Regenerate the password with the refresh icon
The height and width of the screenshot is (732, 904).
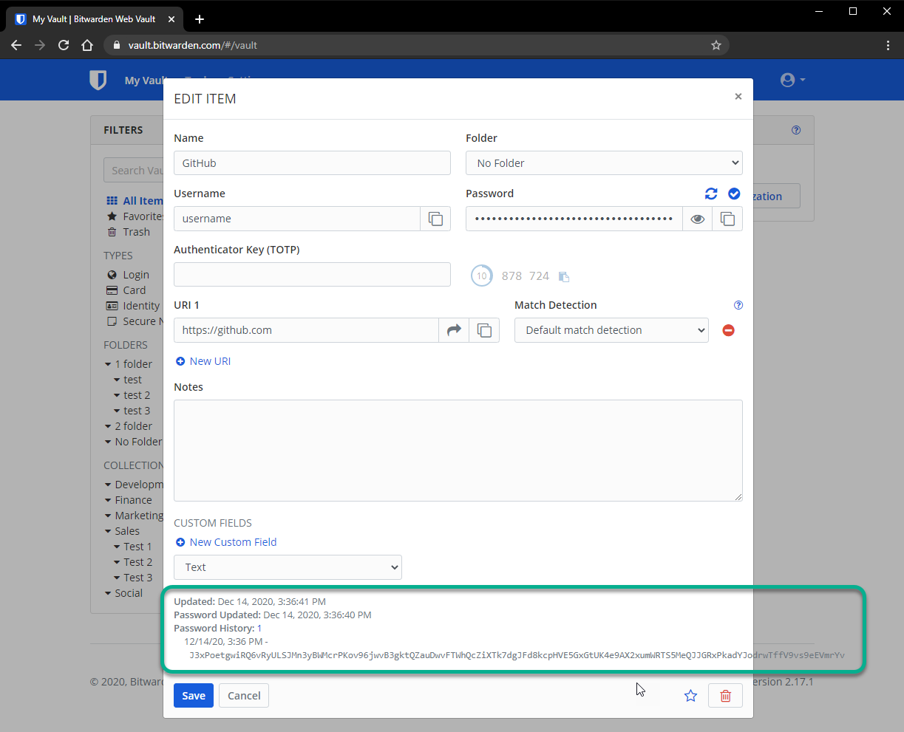pos(710,194)
